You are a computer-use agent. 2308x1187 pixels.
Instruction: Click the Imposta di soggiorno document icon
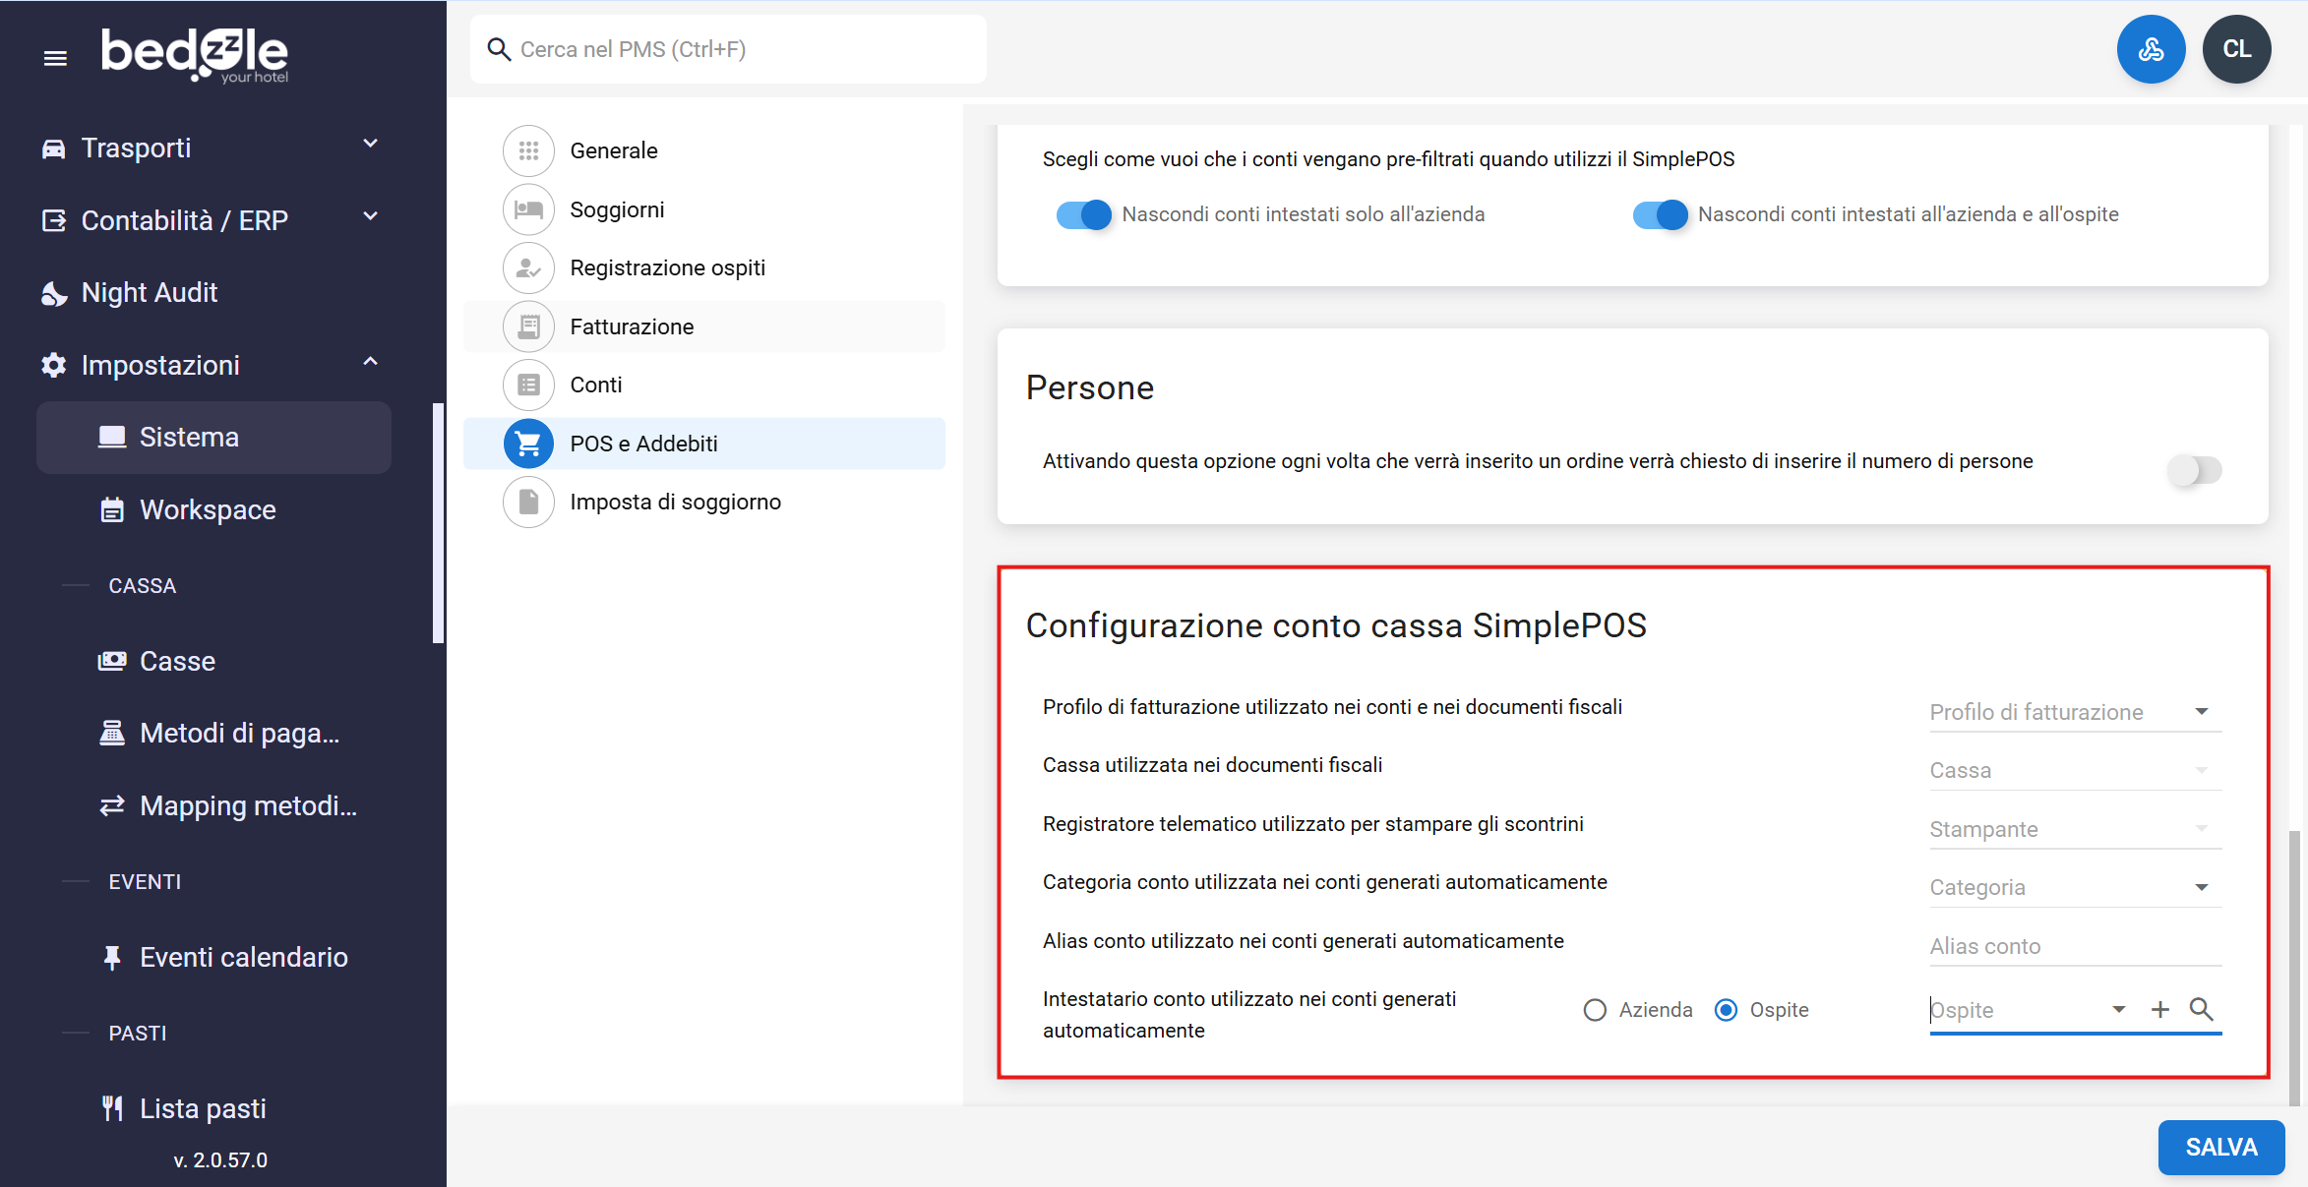528,503
